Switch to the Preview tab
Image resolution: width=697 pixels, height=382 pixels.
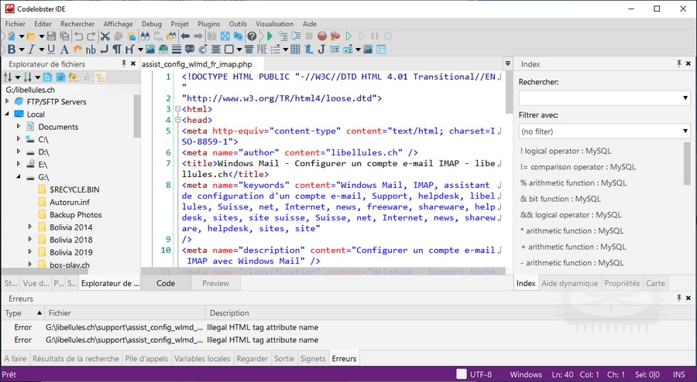tap(215, 283)
